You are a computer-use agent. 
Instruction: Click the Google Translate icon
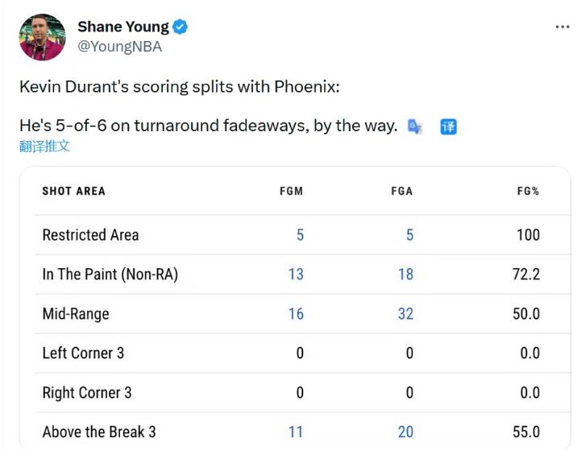click(x=416, y=126)
